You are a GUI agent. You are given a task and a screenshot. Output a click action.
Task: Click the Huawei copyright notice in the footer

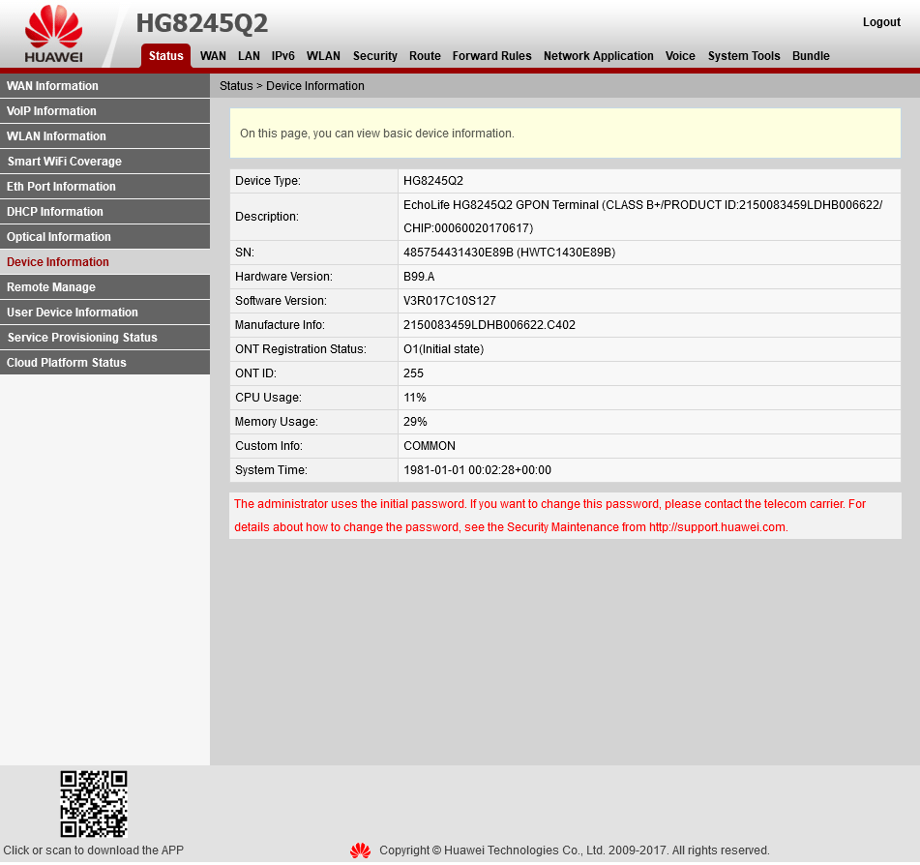coord(575,850)
